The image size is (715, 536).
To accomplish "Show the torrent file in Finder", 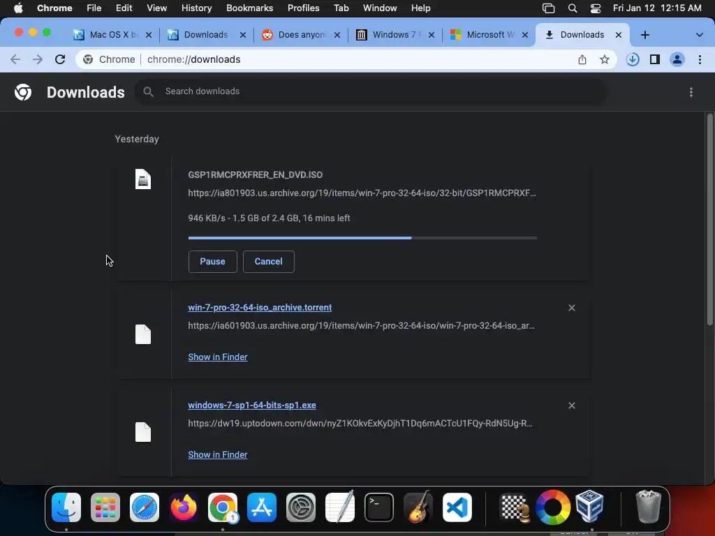I will (x=218, y=357).
